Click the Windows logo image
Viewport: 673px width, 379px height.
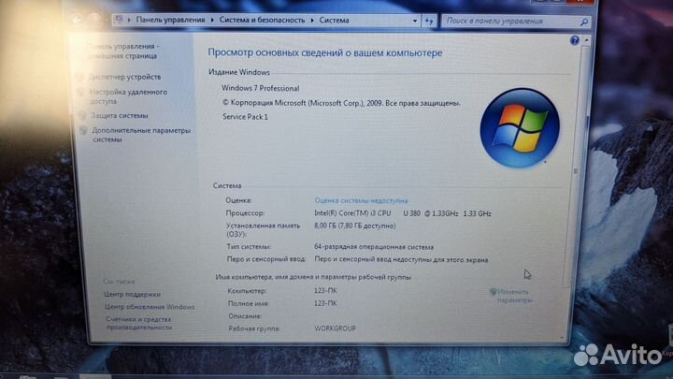pos(520,127)
